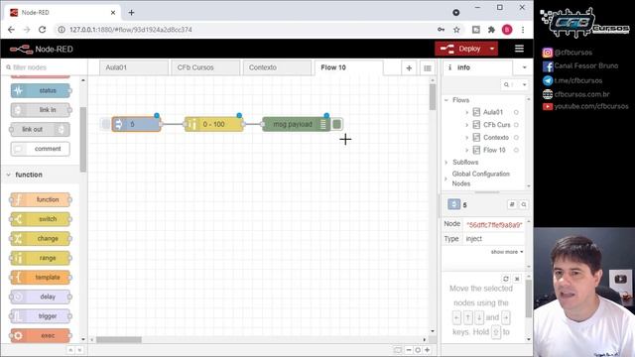This screenshot has width=635, height=357.
Task: Switch to the Aula01 flow tab
Action: click(134, 67)
